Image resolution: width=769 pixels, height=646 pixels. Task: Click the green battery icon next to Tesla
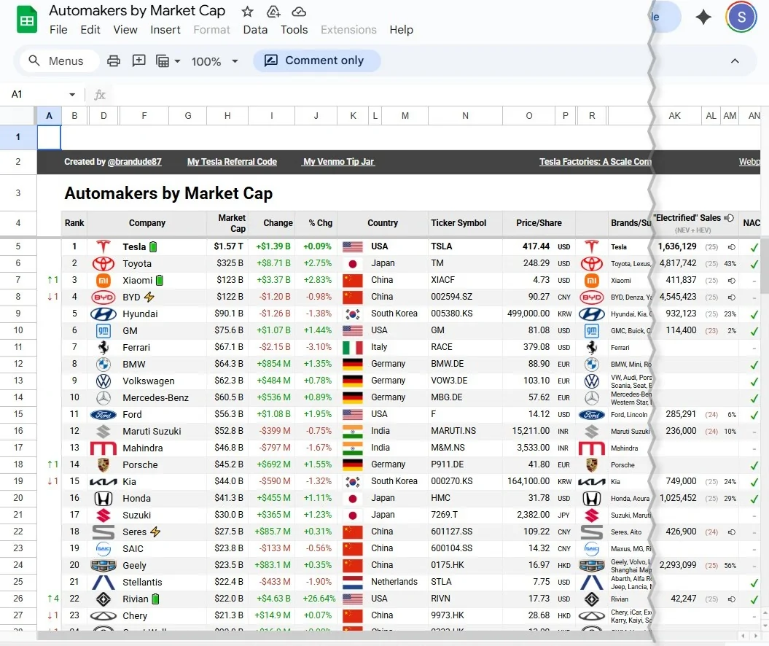click(x=153, y=246)
